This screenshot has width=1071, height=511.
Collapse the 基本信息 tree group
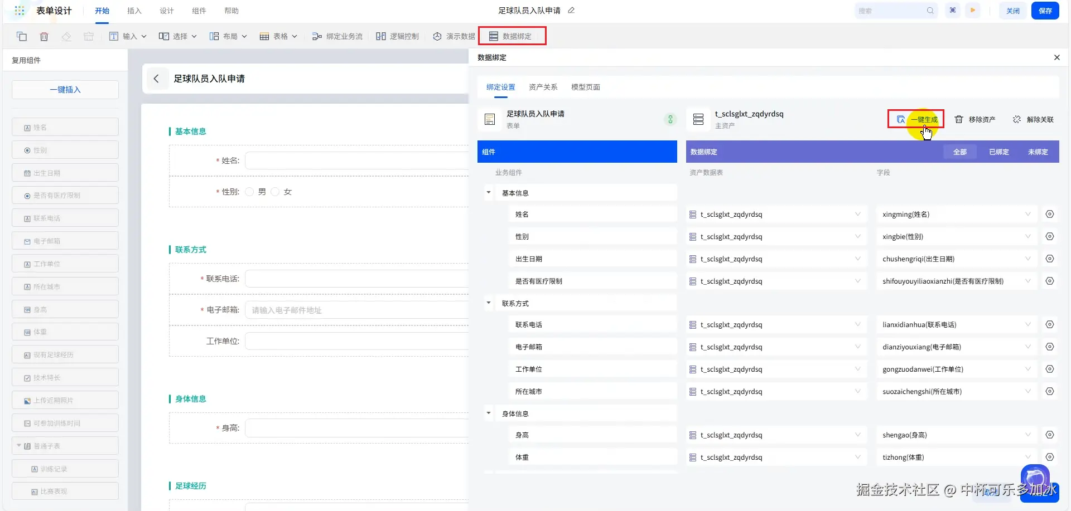(489, 193)
